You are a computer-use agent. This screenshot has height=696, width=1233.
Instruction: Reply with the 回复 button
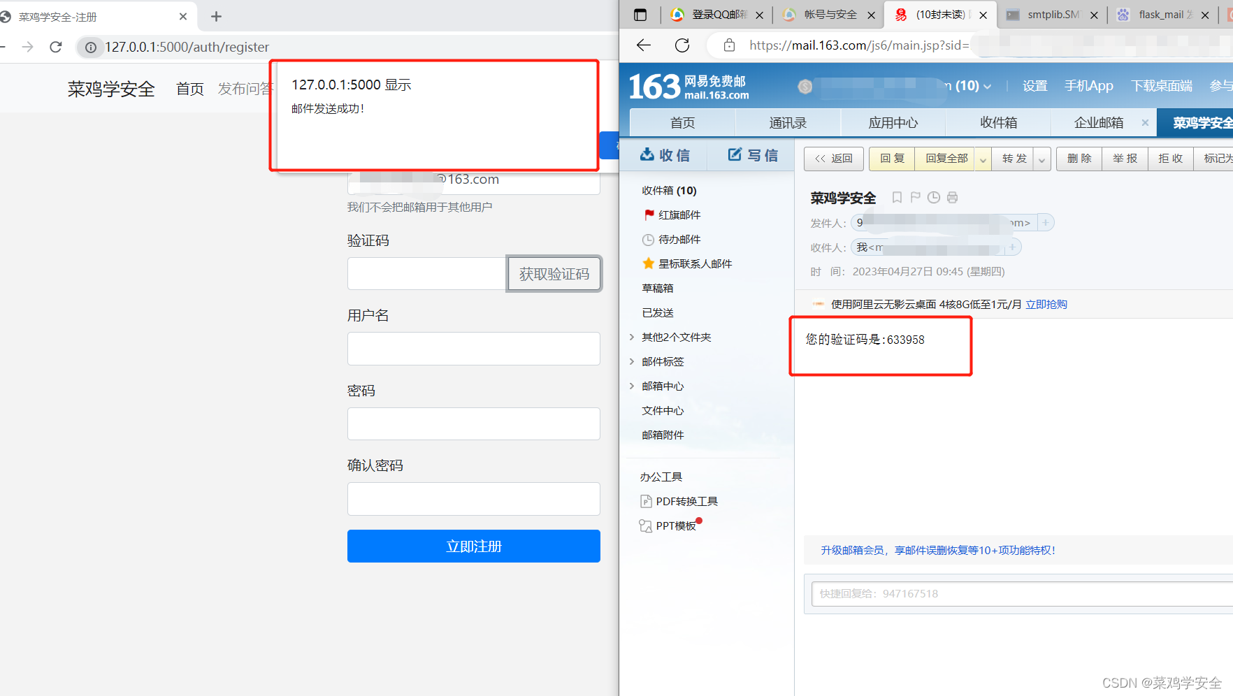tap(892, 159)
